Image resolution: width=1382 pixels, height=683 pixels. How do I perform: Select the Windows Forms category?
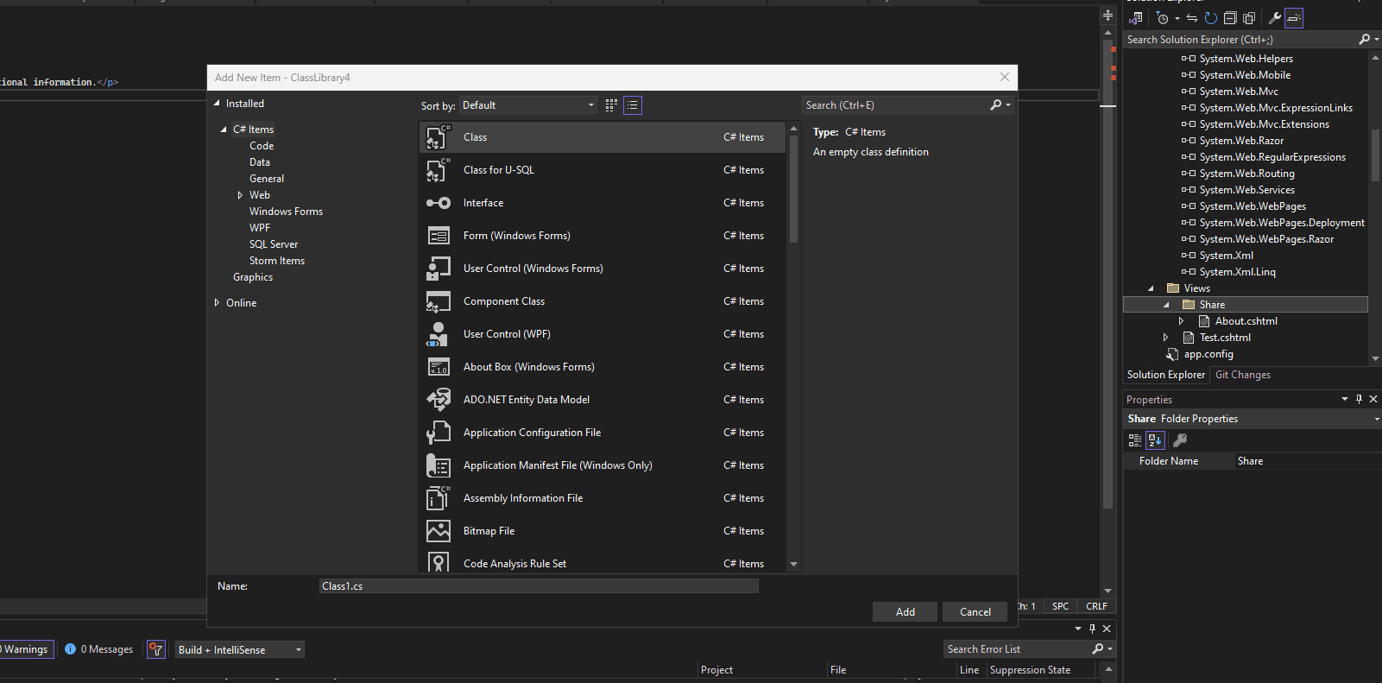tap(286, 212)
